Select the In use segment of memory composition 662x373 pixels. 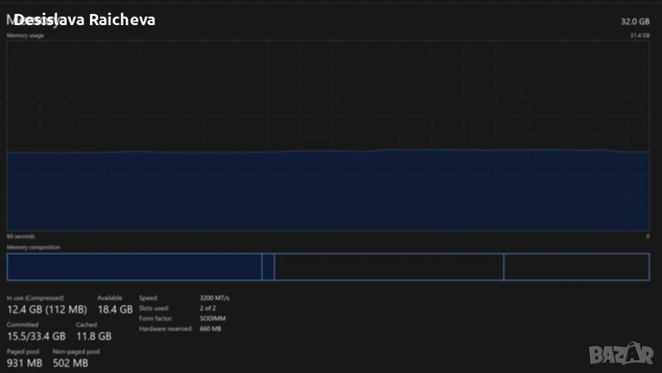134,267
